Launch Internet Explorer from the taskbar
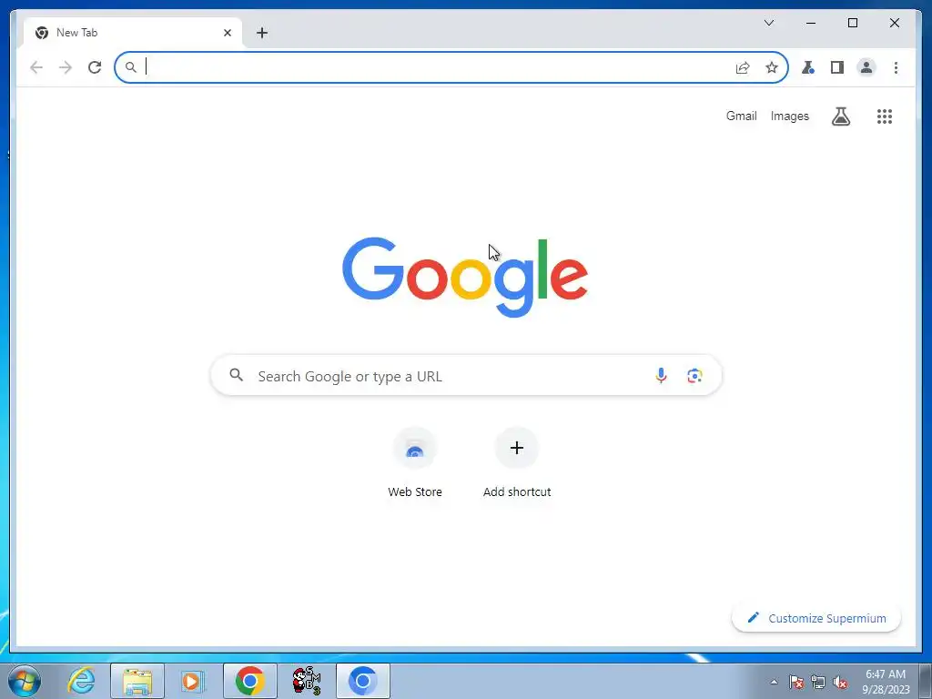Viewport: 932px width, 699px height. click(x=81, y=681)
